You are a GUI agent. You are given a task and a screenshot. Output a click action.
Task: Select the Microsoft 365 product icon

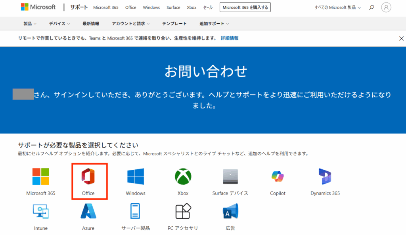pos(41,176)
